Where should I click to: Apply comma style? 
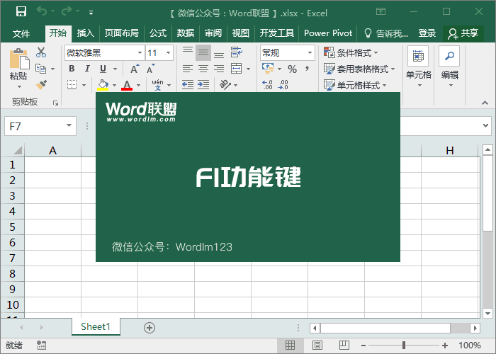pos(307,69)
